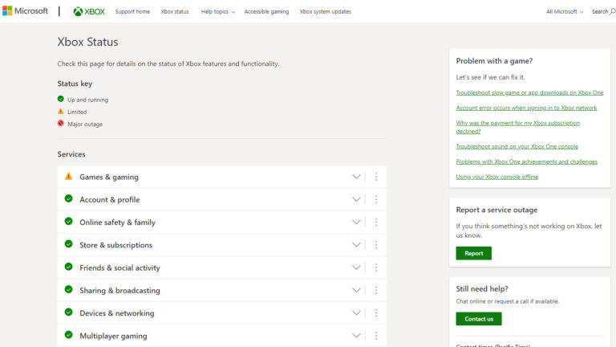Screen dimensions: 616x347
Task: Open more options for Games & gaming
Action: pos(376,177)
